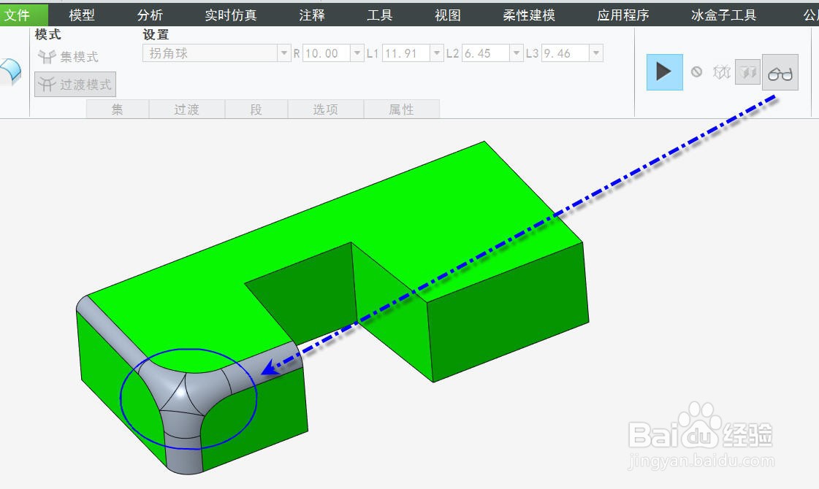
Task: Switch to the 模型 ribbon tab
Action: point(82,15)
